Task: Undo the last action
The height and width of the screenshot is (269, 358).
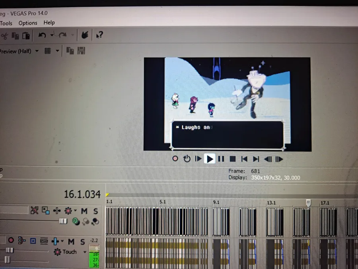Action: click(x=42, y=35)
